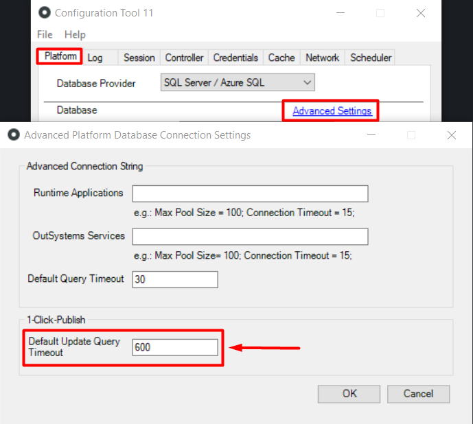Open the Help menu
This screenshot has height=424, width=473.
[75, 34]
